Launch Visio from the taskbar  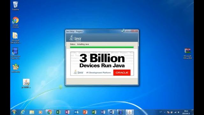103,112
